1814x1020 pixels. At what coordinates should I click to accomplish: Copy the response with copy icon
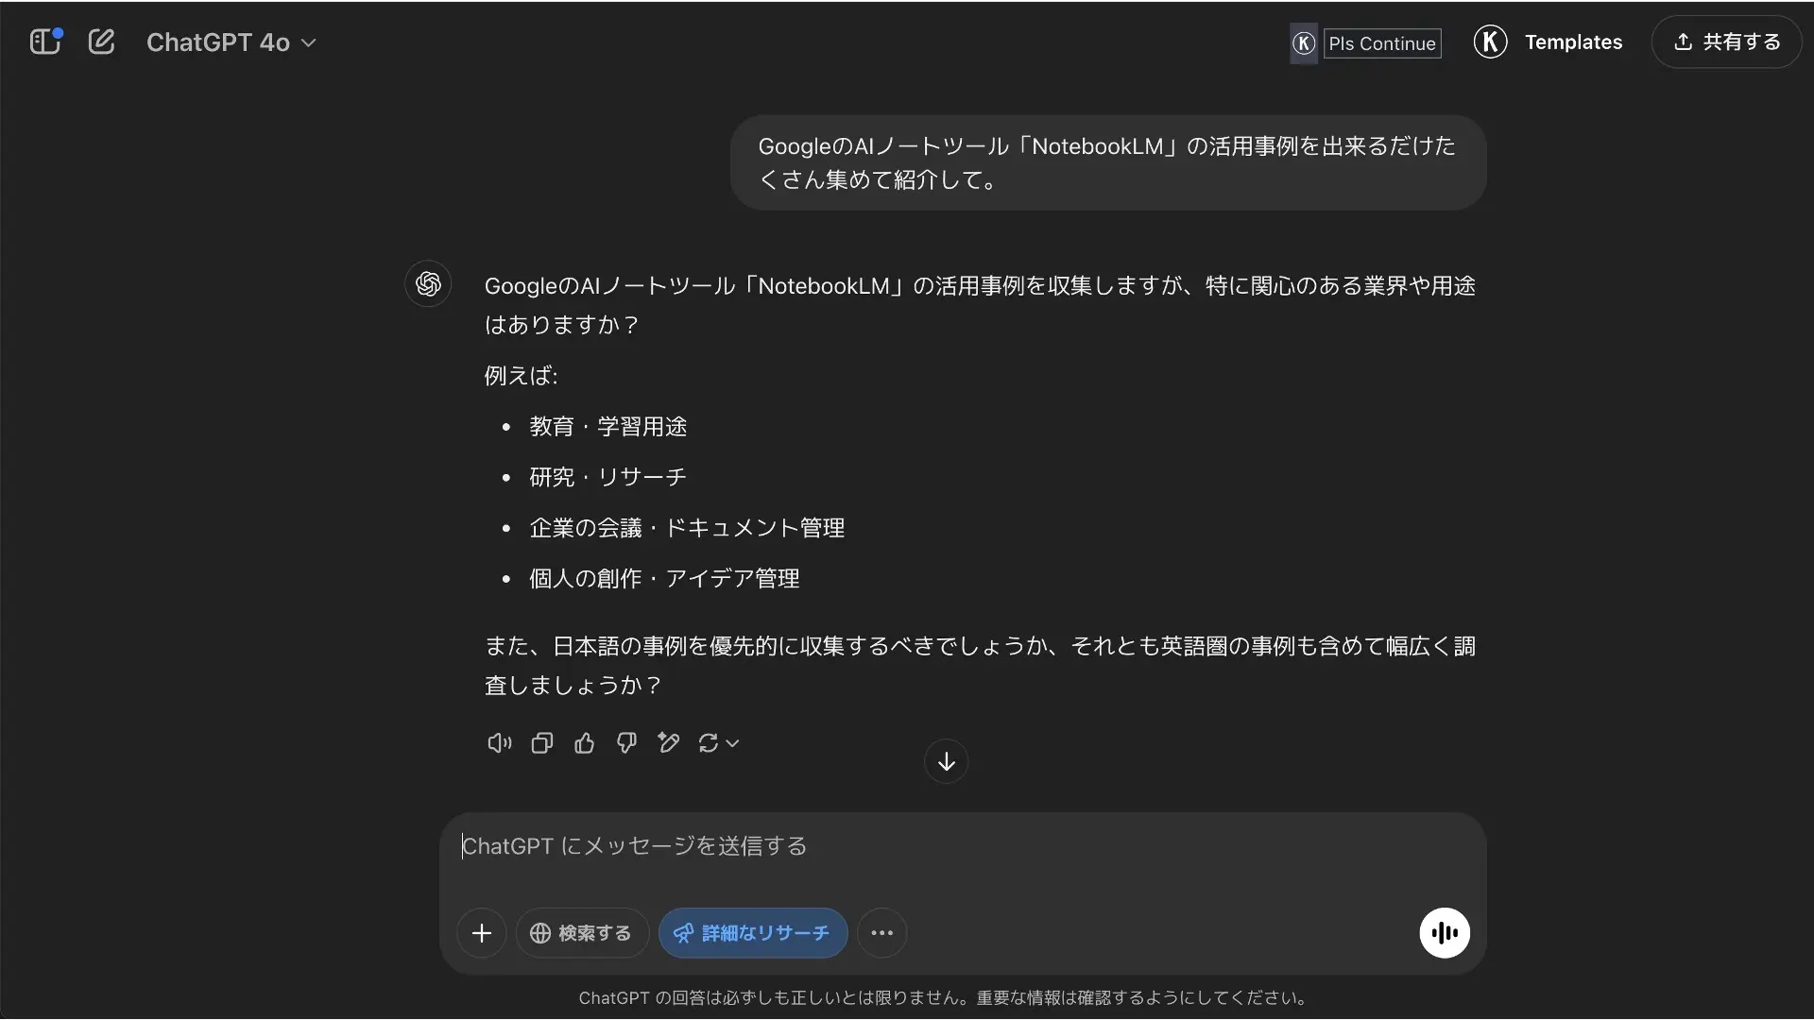tap(542, 743)
